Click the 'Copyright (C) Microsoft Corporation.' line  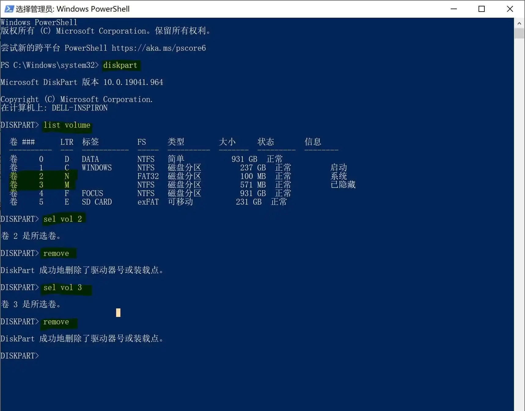point(77,99)
